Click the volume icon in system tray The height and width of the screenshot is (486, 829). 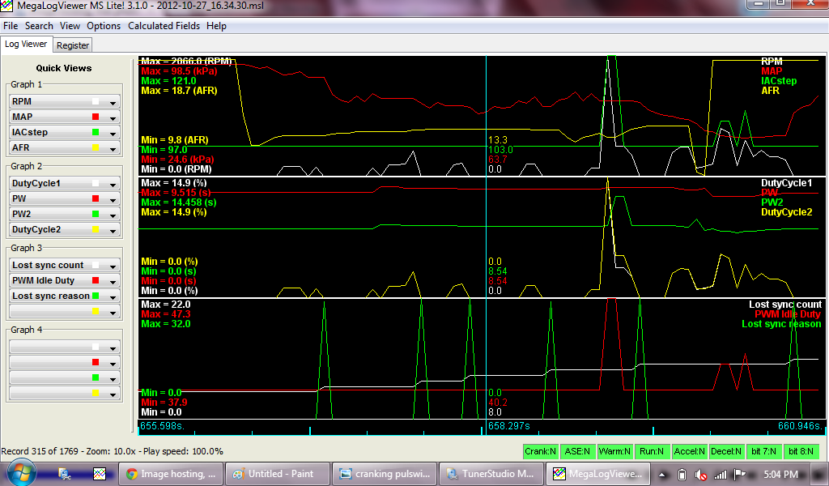(700, 474)
